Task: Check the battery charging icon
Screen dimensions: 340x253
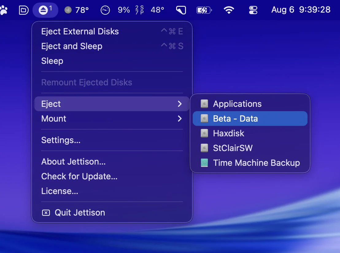Action: pos(204,10)
